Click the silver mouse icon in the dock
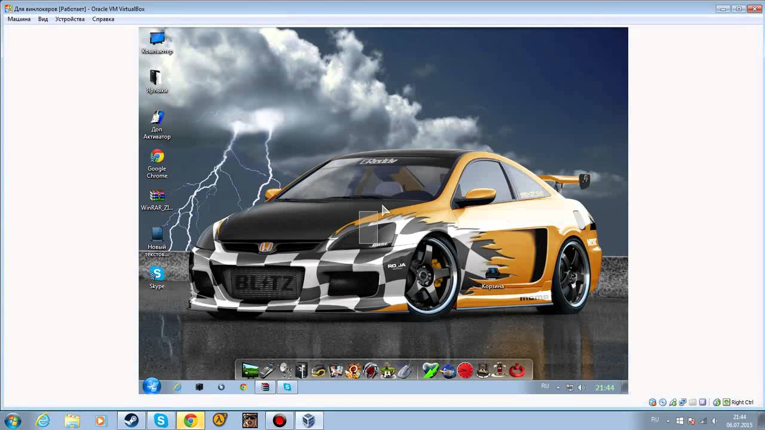 [404, 370]
